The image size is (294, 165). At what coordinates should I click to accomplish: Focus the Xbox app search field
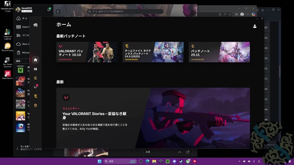(125, 11)
